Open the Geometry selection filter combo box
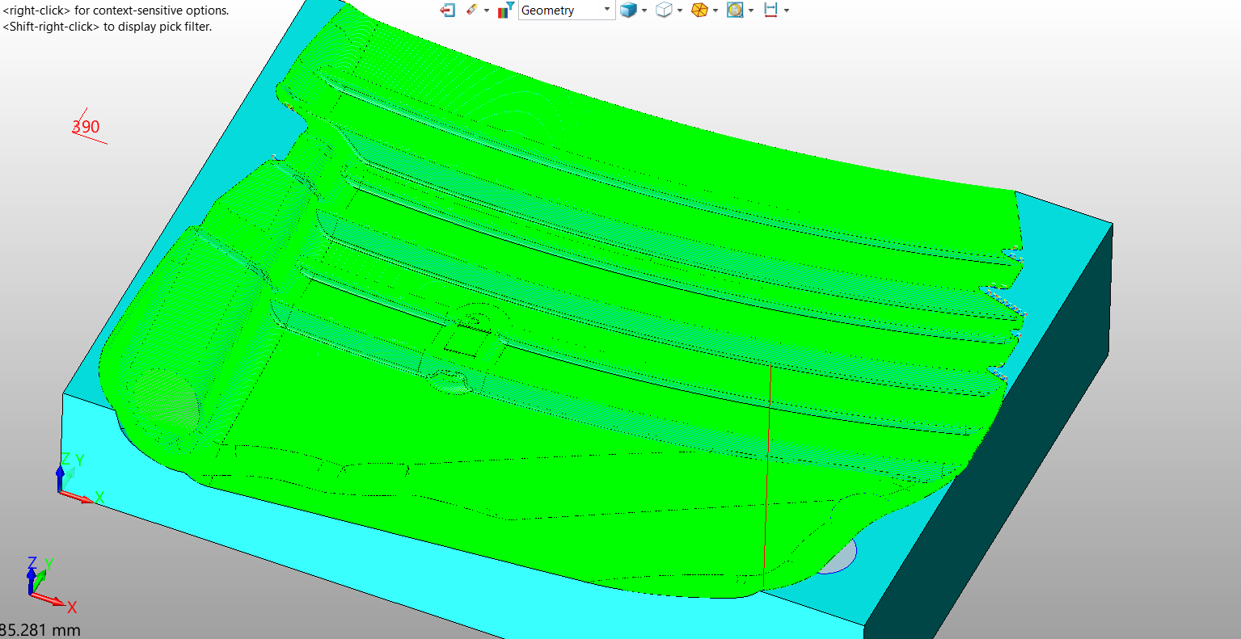This screenshot has width=1241, height=639. tap(566, 10)
